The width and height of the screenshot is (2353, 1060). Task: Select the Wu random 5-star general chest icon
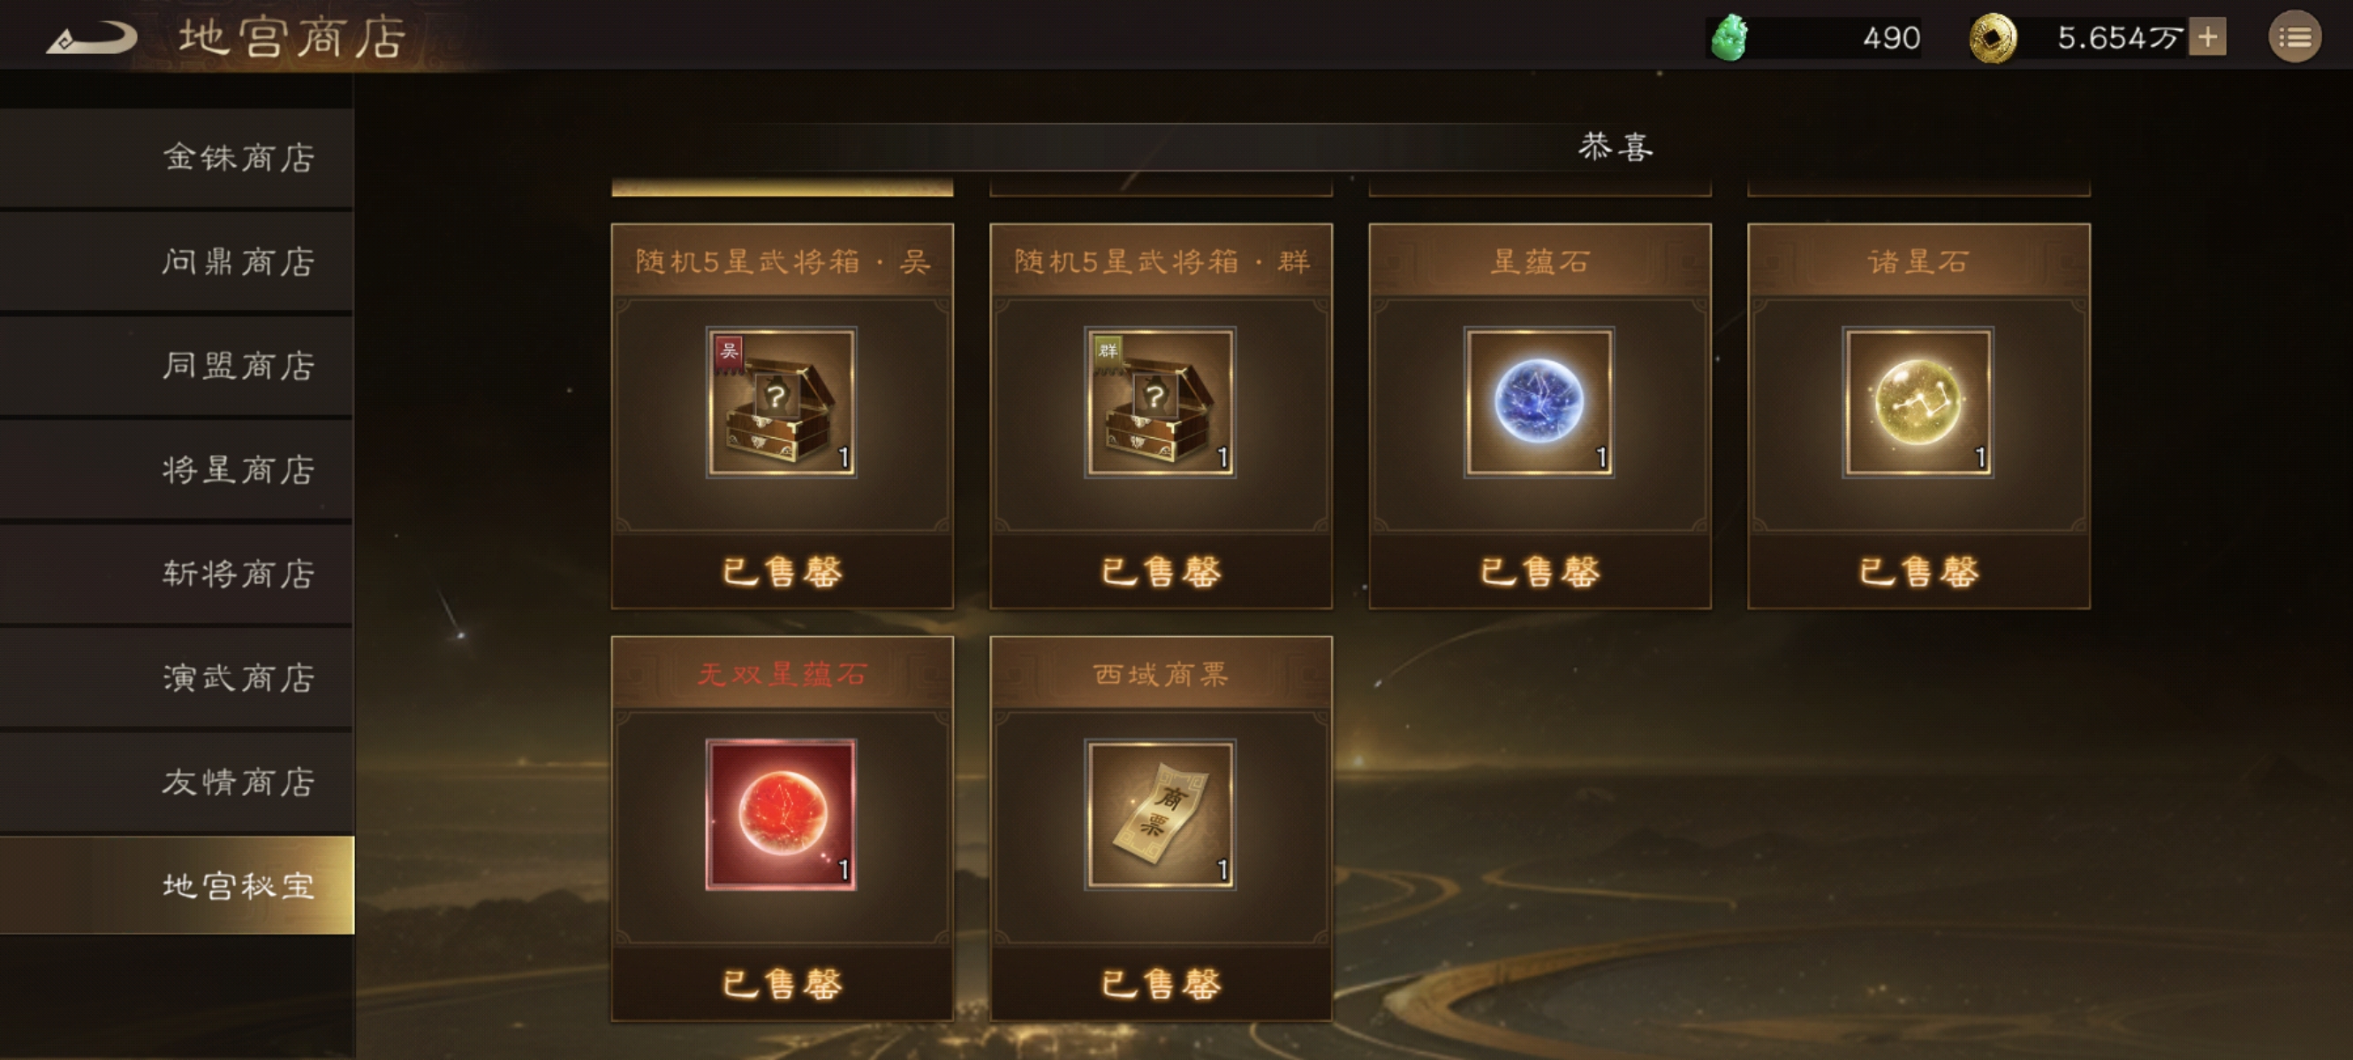[x=781, y=402]
